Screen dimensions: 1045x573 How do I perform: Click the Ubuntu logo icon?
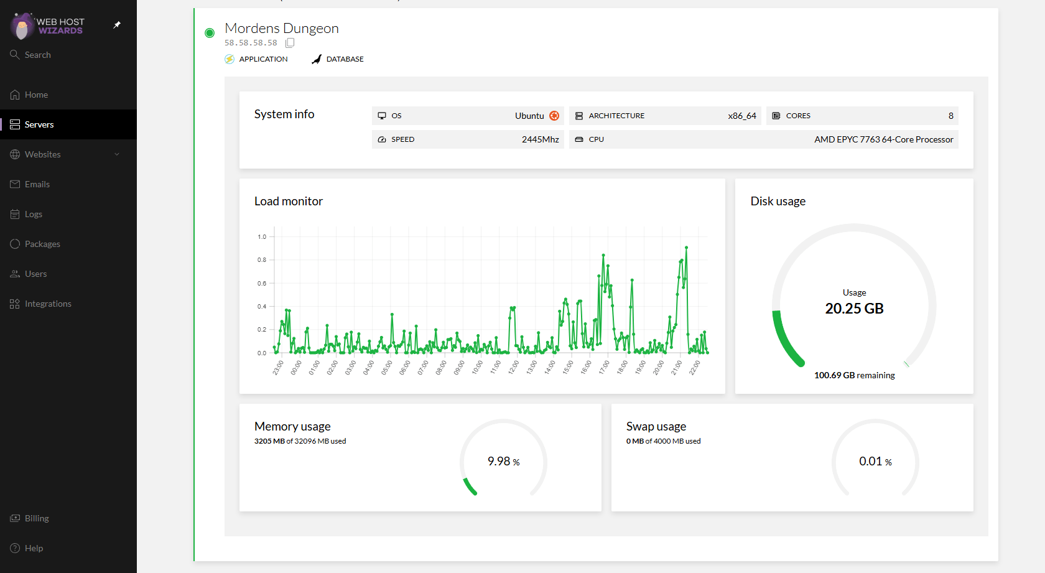554,116
